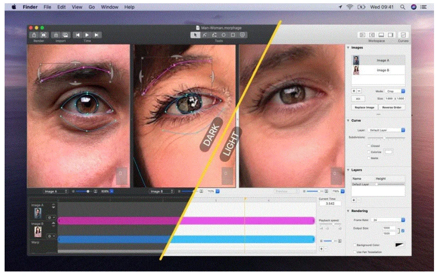Click the Render snapshot camera icon
440x277 pixels.
click(44, 35)
